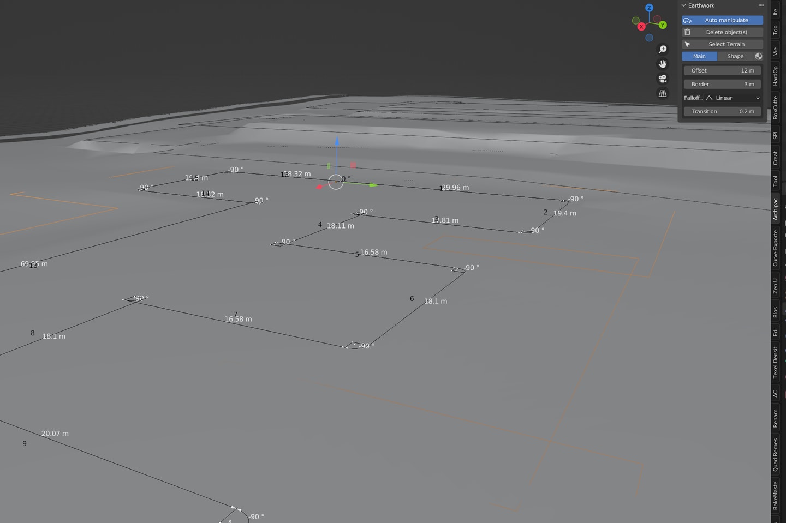The height and width of the screenshot is (523, 786).
Task: Open the Renam sidebar tab
Action: [775, 418]
